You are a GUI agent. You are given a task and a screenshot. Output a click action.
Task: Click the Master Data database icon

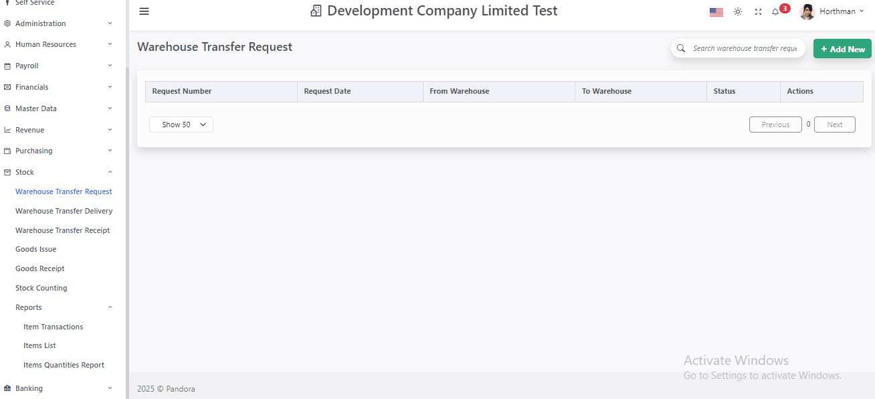7,108
